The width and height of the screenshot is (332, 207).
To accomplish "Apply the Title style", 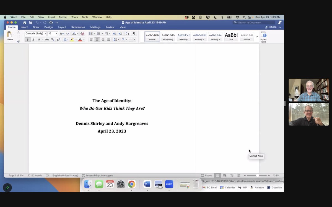I will coord(231,36).
